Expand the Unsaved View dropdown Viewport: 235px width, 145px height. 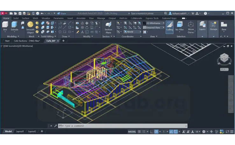pyautogui.click(x=154, y=28)
